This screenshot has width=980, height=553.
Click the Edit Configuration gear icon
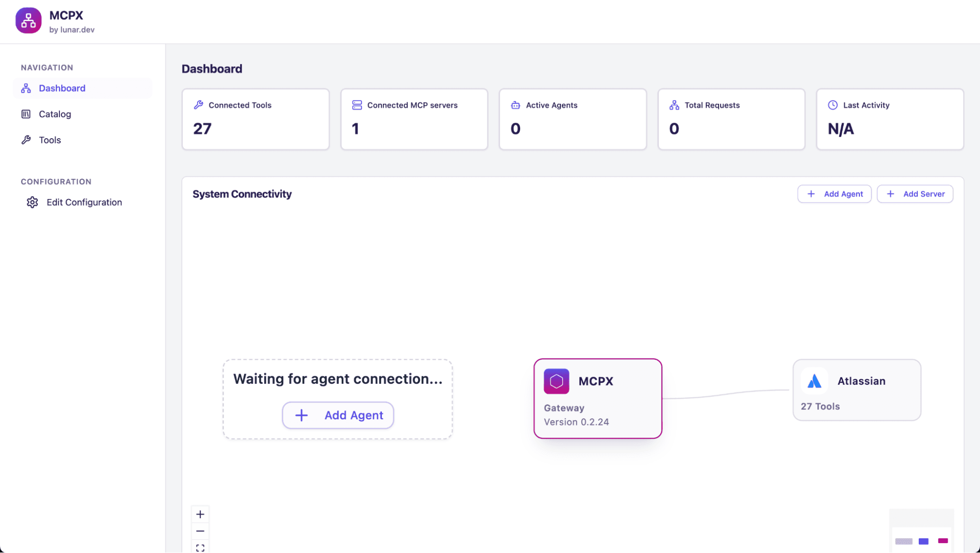(x=32, y=202)
